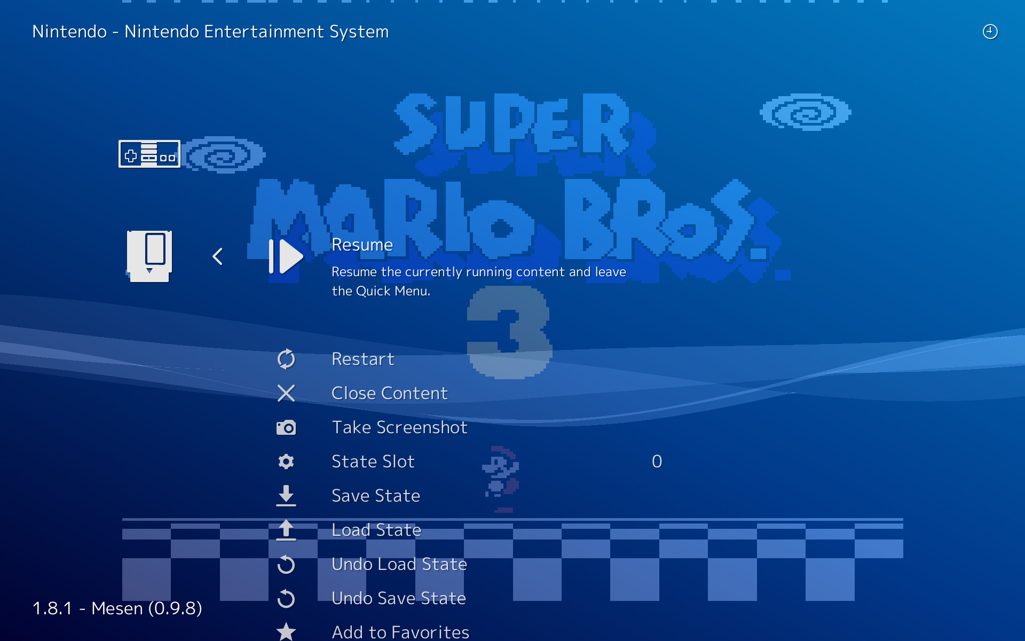Choose Close Content from Quick Menu

coord(390,393)
